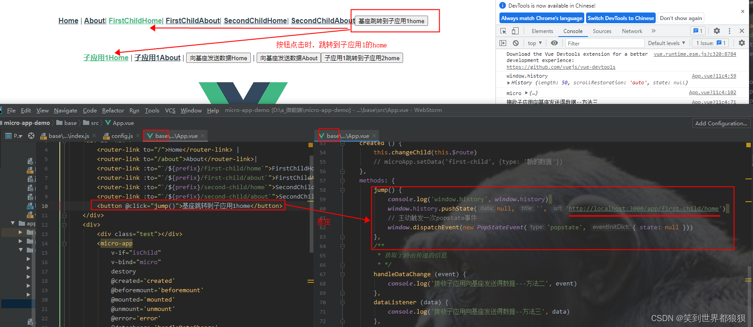Open the Home link on the web page
This screenshot has height=327, width=753.
point(68,21)
